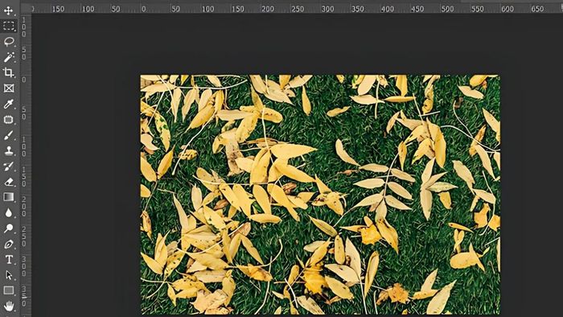This screenshot has height=317, width=563.
Task: Select the Rectangular Marquee tool
Action: 9,26
